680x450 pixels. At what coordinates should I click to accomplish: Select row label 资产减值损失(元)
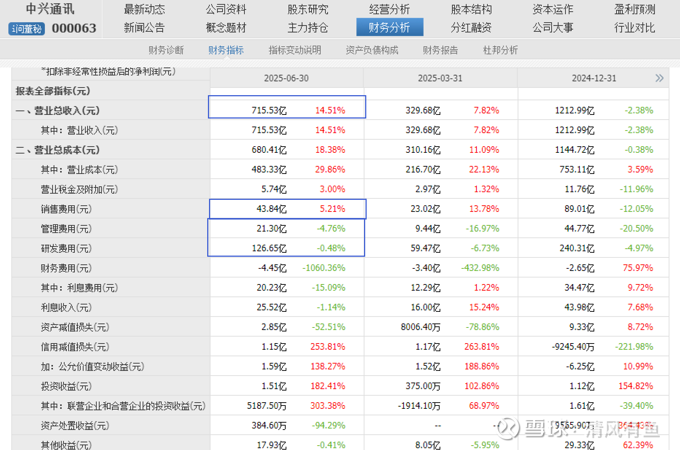tap(75, 327)
